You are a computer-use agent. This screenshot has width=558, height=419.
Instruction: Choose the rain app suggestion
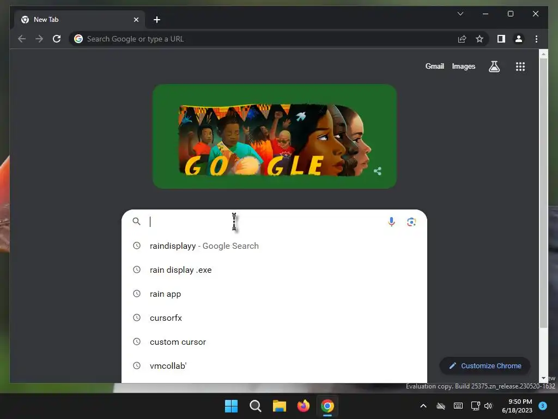coord(274,294)
